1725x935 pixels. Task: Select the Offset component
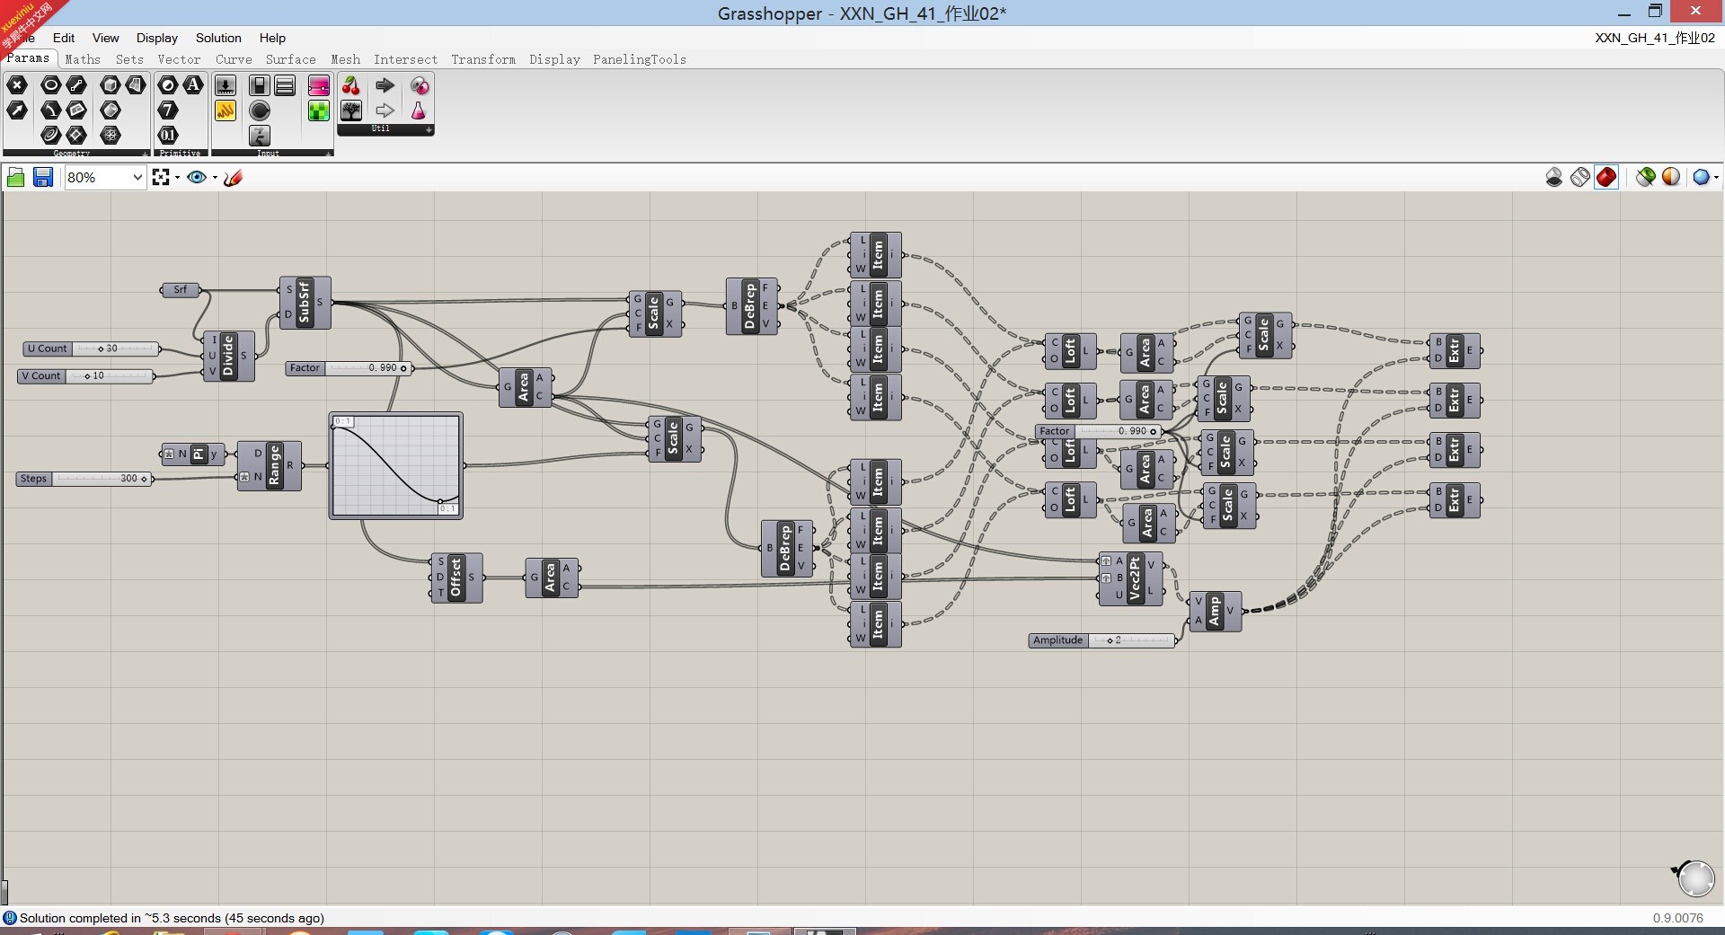click(x=456, y=578)
